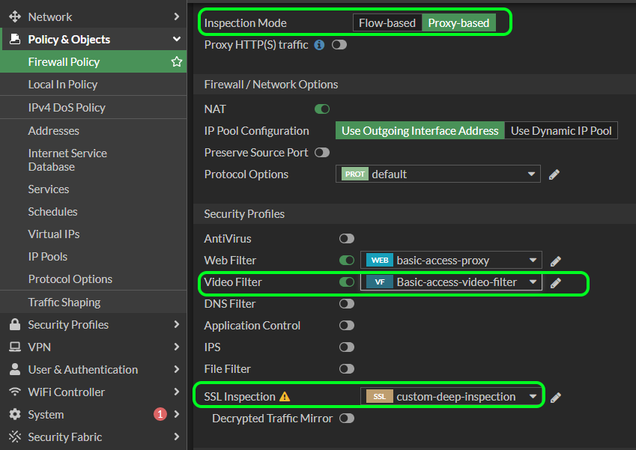Click the star icon beside Firewall Policy
636x450 pixels.
pyautogui.click(x=176, y=61)
